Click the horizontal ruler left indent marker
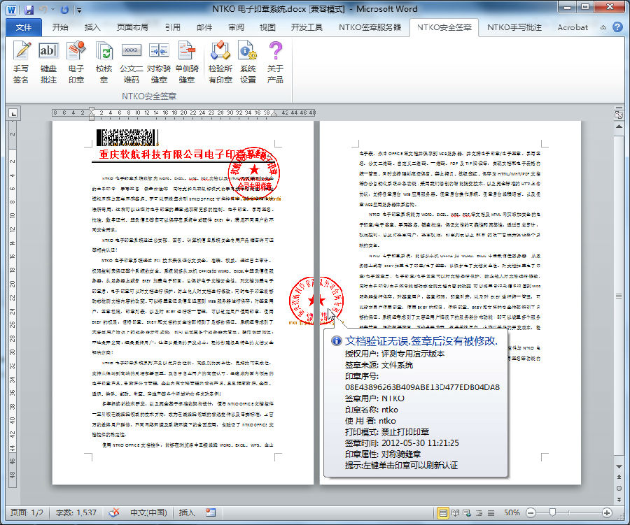Viewport: 630px width, 525px height. coord(92,117)
